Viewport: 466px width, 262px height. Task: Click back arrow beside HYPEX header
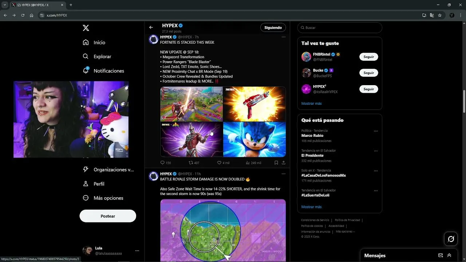pos(151,27)
